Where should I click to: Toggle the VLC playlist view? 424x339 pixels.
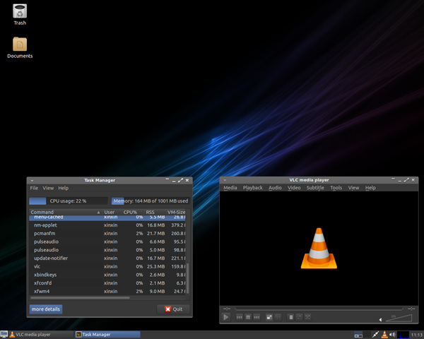tap(291, 317)
